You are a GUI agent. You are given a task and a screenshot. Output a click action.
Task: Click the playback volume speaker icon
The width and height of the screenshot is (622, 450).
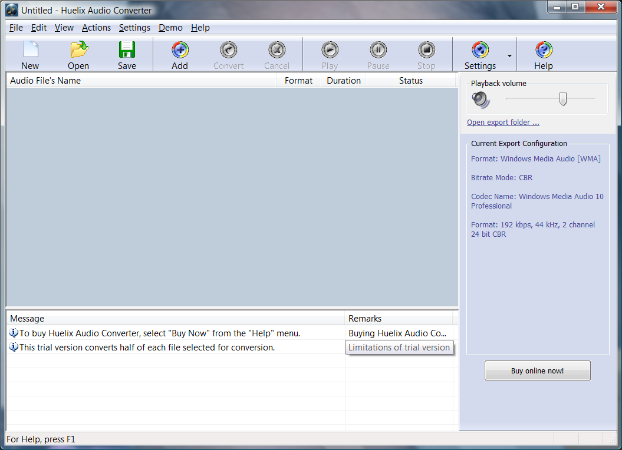point(481,99)
